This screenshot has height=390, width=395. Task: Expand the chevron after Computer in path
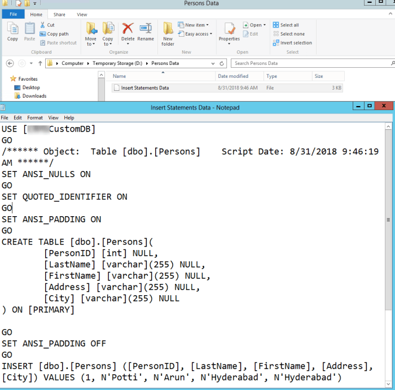88,63
